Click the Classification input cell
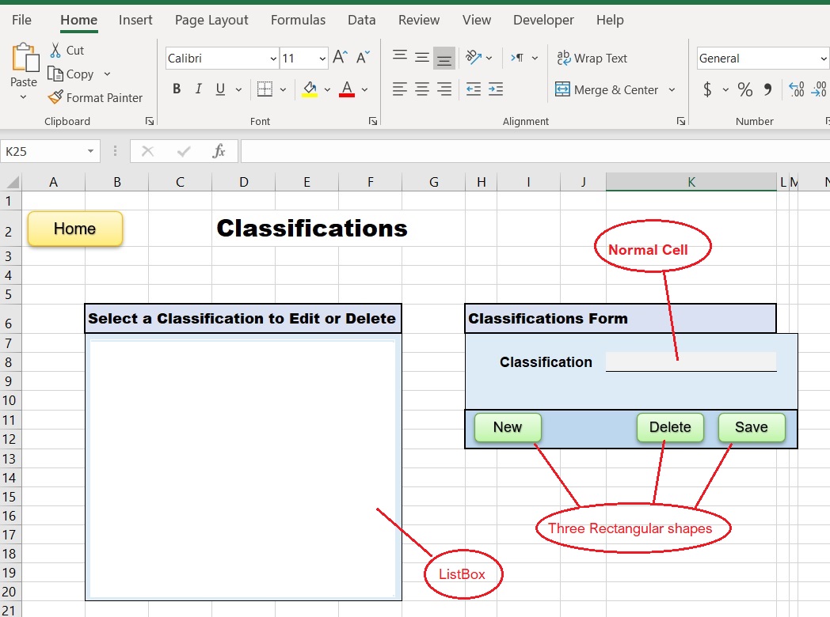The width and height of the screenshot is (830, 617). [691, 361]
